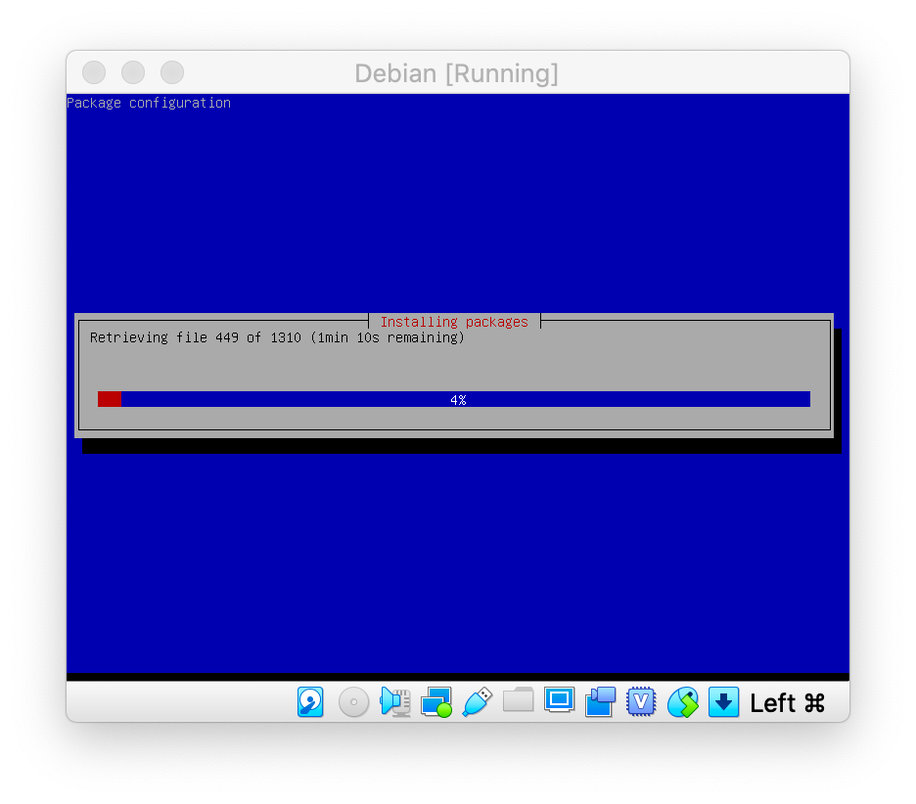The image size is (916, 804).
Task: Open the display settings status icon
Action: (x=559, y=699)
